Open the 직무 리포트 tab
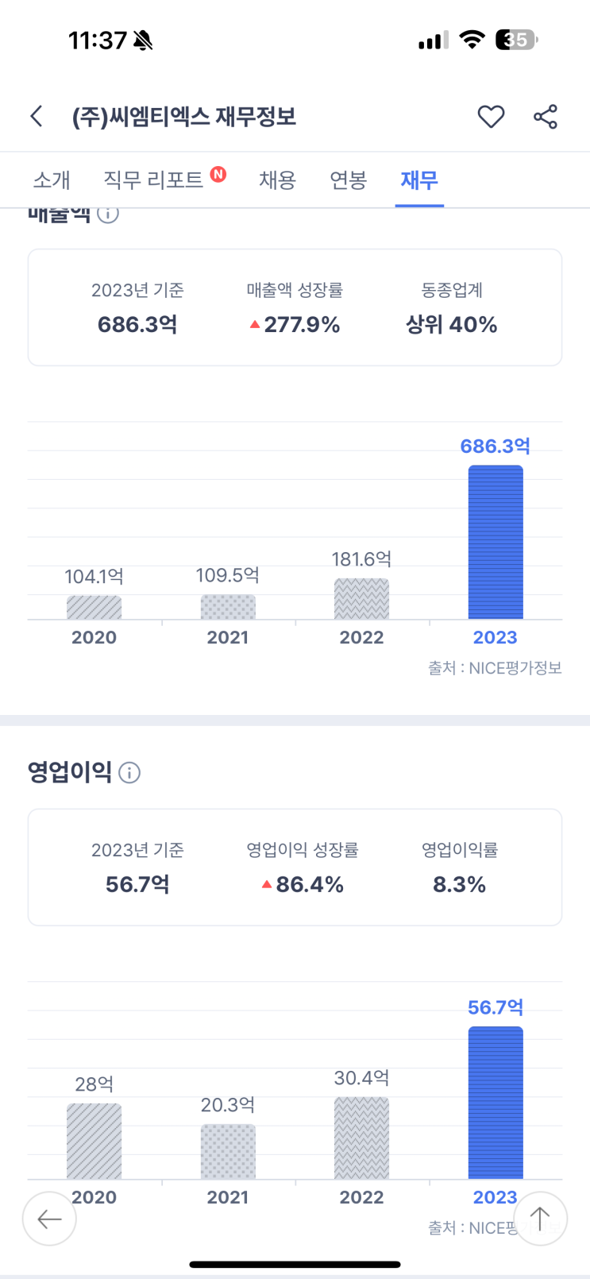Screen dimensions: 590x1279 coord(154,180)
